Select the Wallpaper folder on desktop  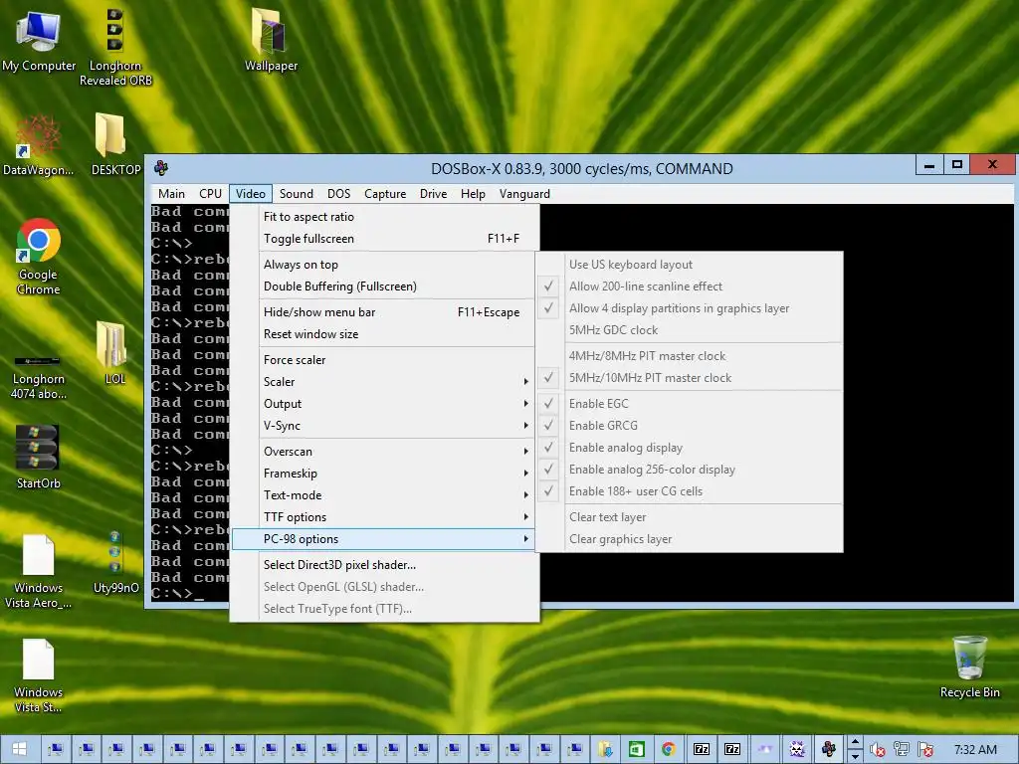(271, 39)
